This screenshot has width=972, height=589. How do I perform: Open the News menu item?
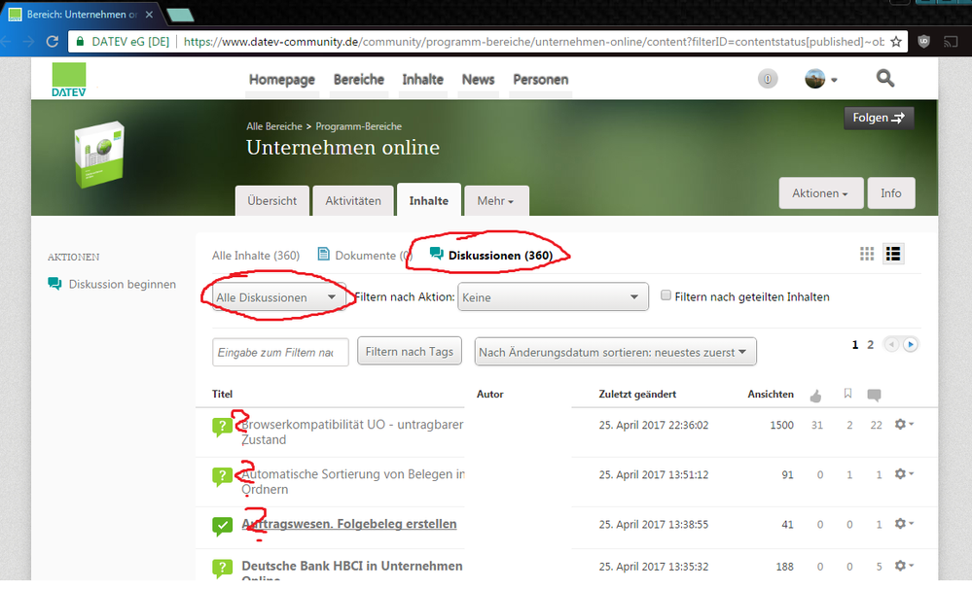coord(478,80)
